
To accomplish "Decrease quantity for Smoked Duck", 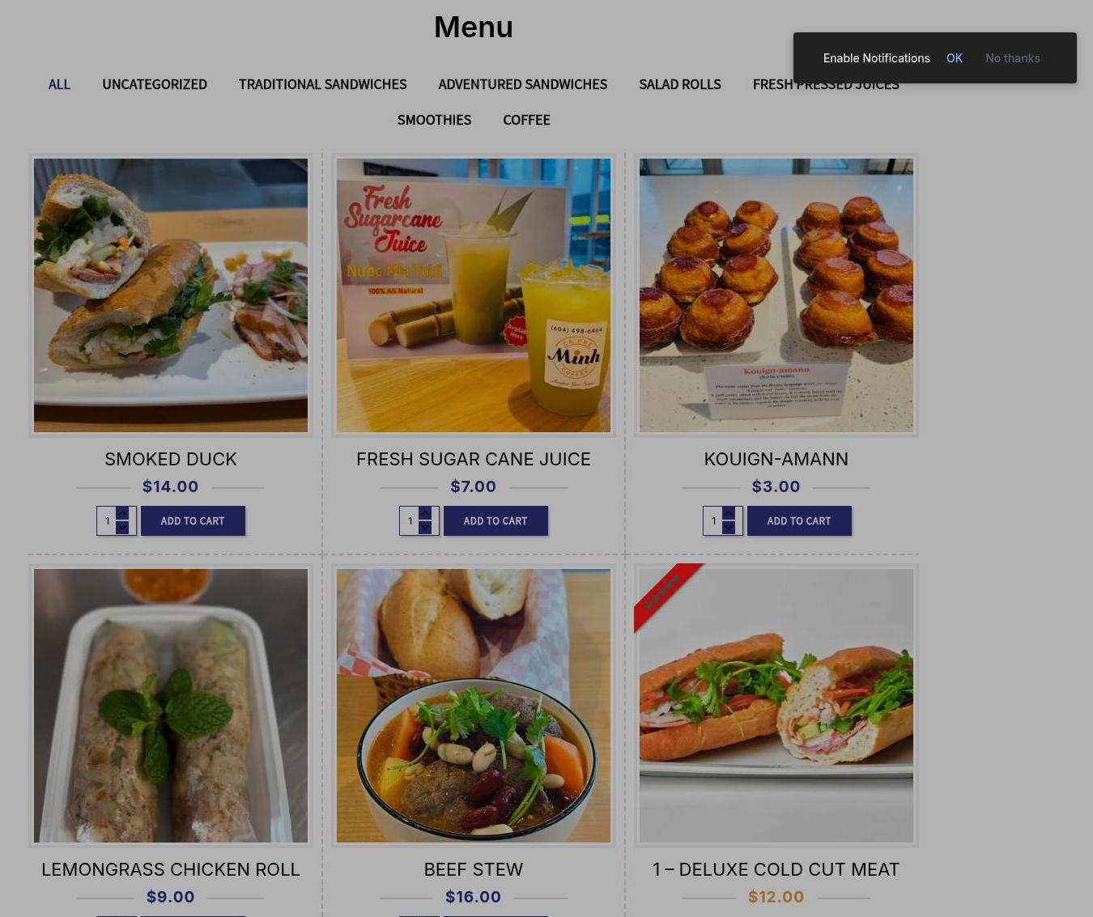I will coord(122,528).
